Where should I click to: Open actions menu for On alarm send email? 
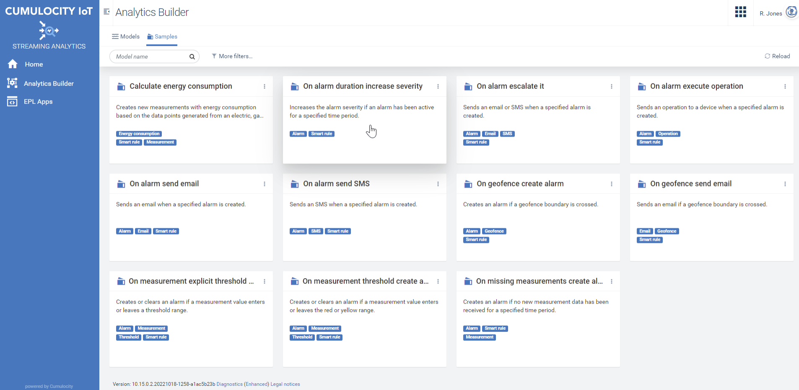(265, 184)
